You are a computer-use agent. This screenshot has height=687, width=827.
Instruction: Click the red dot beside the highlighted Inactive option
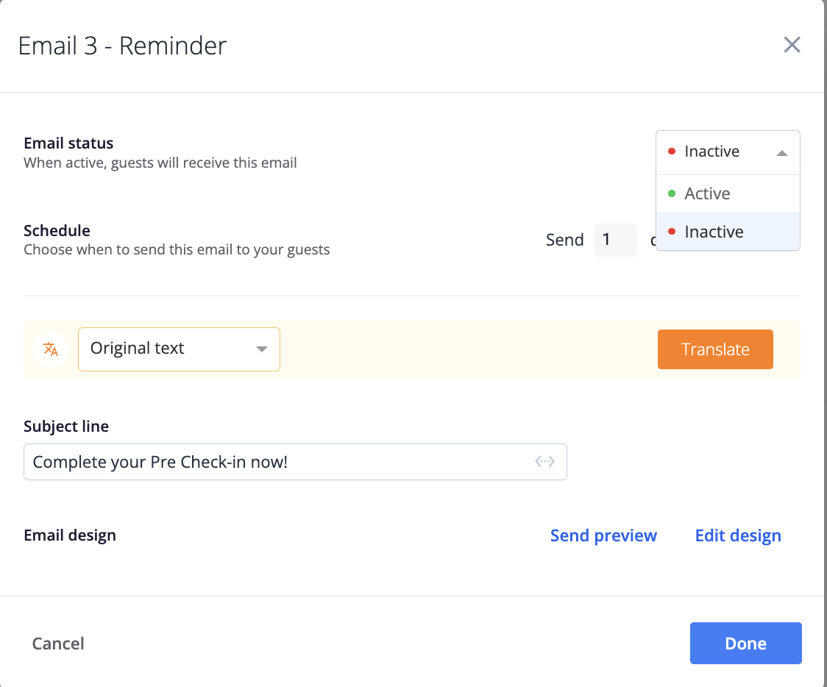(672, 232)
